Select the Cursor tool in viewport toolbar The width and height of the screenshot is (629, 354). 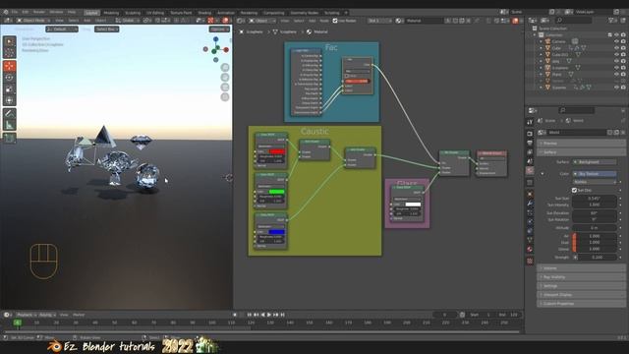(10, 52)
